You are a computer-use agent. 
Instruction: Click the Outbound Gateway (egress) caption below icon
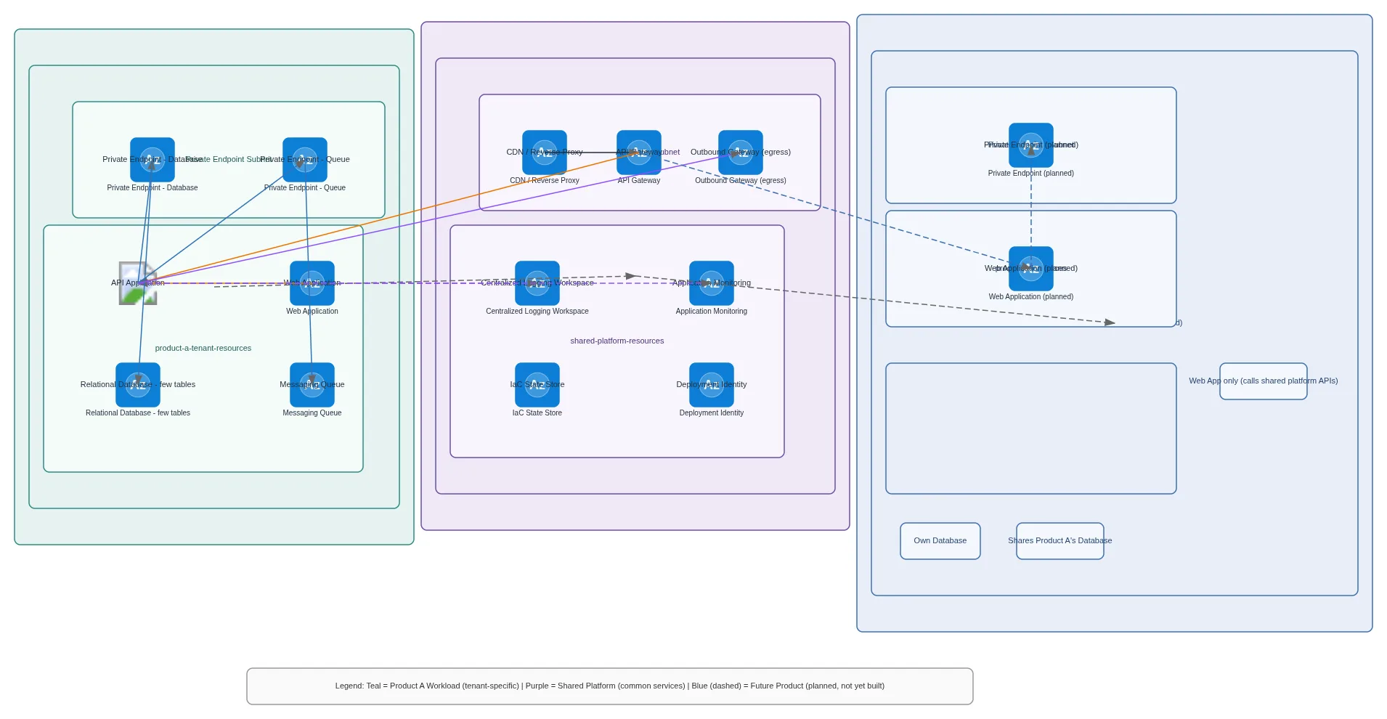(x=741, y=181)
